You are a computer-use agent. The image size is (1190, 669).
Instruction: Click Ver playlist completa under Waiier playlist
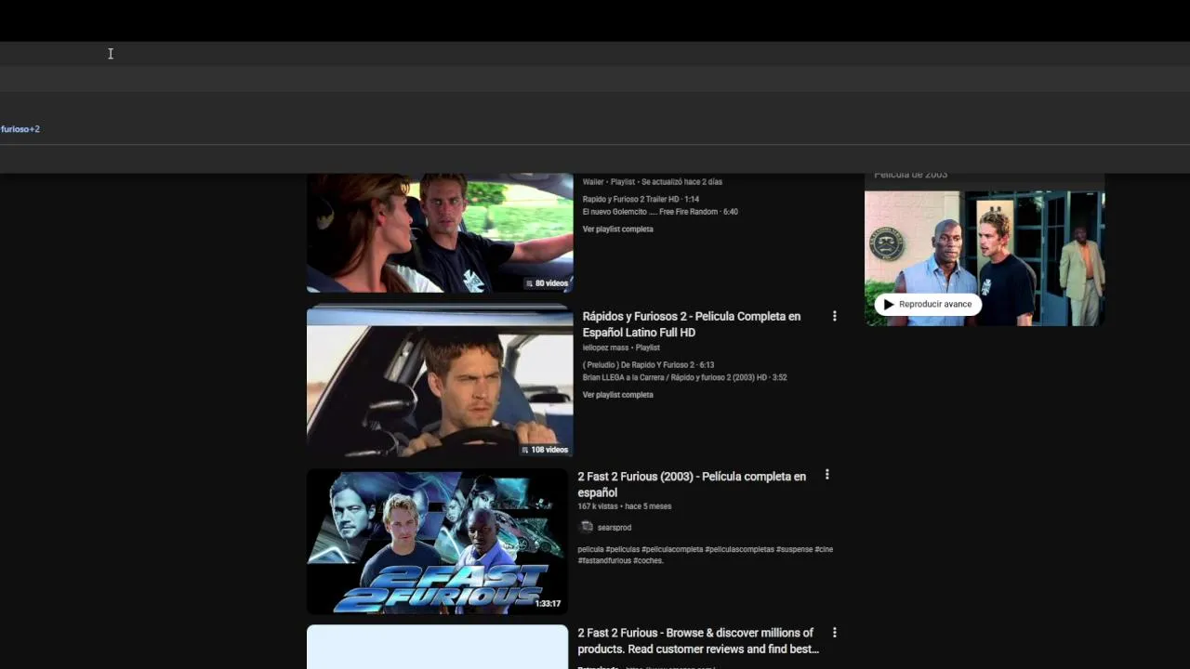pyautogui.click(x=617, y=230)
